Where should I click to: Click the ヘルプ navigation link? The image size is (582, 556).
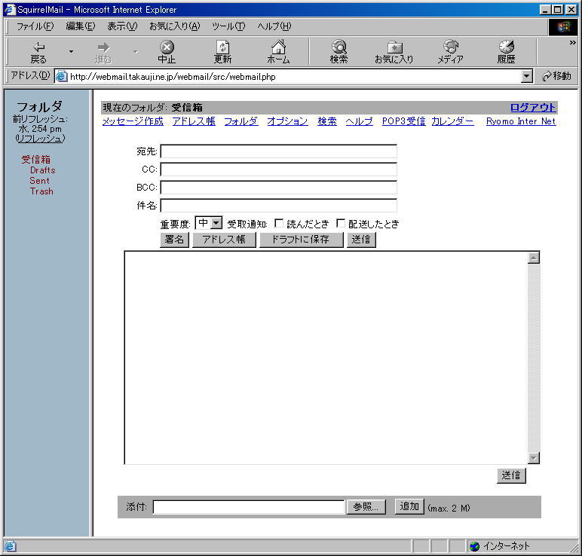(360, 121)
